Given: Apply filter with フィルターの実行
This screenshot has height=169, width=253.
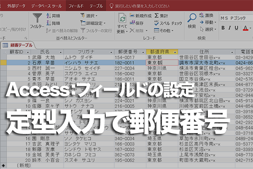Looking at the screenshot, I should pos(96,30).
